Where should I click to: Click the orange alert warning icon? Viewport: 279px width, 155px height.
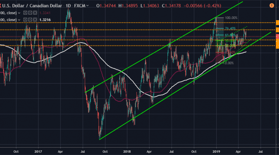[x=272, y=5]
